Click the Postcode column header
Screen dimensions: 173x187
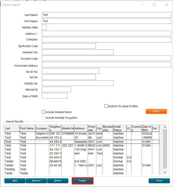click(92, 128)
